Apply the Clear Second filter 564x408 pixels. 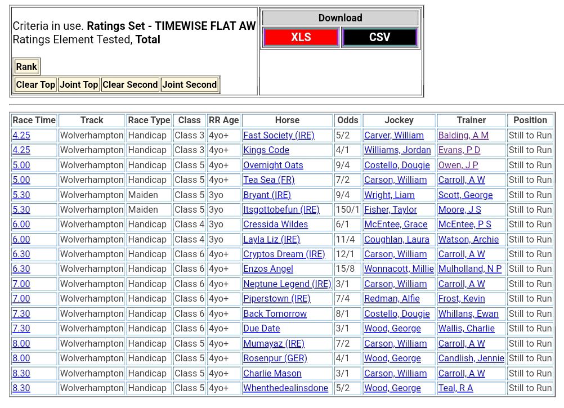pyautogui.click(x=130, y=85)
